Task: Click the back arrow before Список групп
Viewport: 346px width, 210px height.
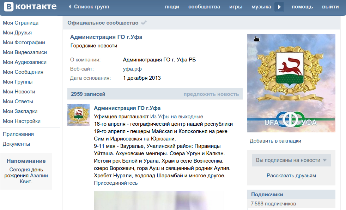Action: 70,7
